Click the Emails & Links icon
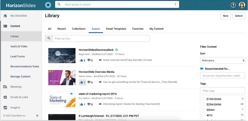 (x=5, y=97)
